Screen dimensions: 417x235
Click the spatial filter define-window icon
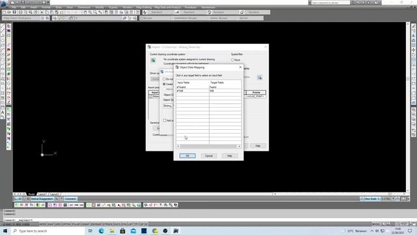tap(259, 77)
